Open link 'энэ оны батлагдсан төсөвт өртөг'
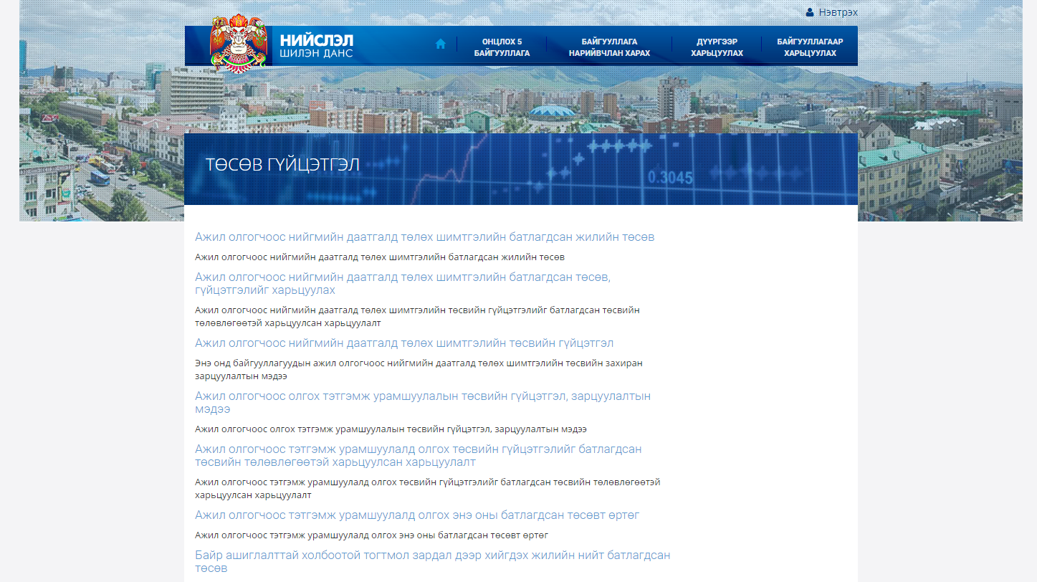Image resolution: width=1037 pixels, height=582 pixels. (417, 515)
